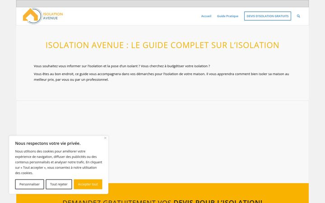Close the cookie banner with X

point(105,138)
